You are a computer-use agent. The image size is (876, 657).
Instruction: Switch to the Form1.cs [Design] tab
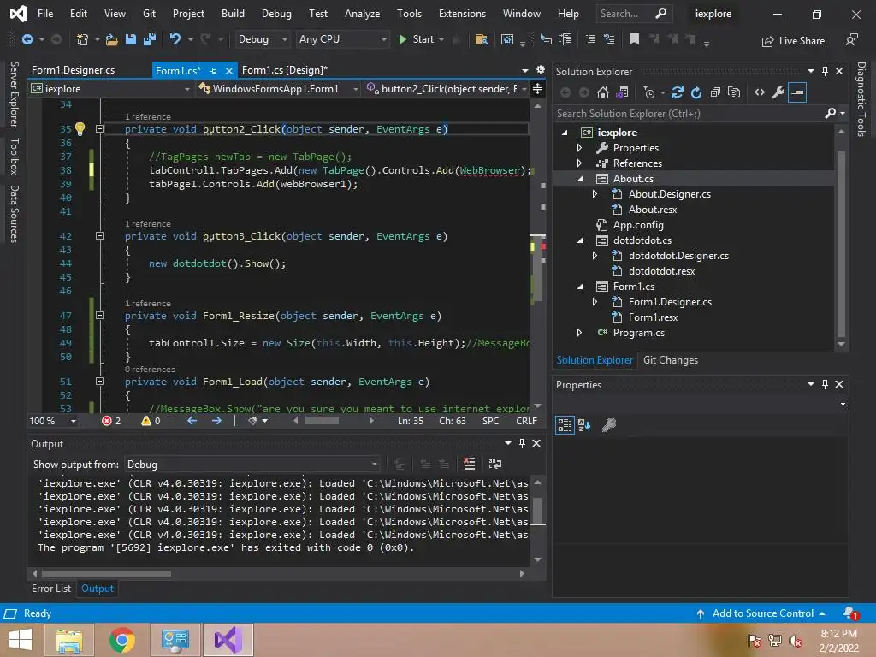pyautogui.click(x=284, y=70)
